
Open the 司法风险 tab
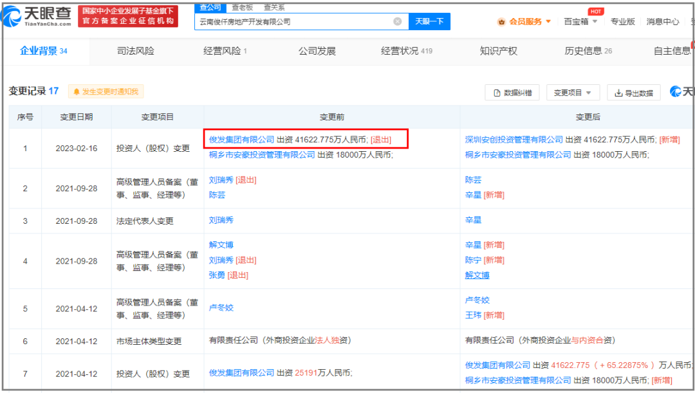pyautogui.click(x=135, y=51)
